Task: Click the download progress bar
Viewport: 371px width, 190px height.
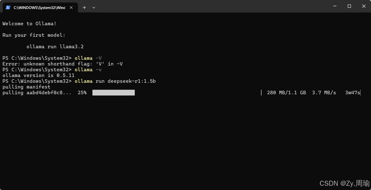Action: click(177, 93)
